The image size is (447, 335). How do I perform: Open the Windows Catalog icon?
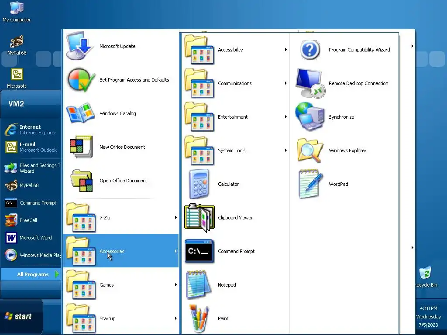click(80, 113)
